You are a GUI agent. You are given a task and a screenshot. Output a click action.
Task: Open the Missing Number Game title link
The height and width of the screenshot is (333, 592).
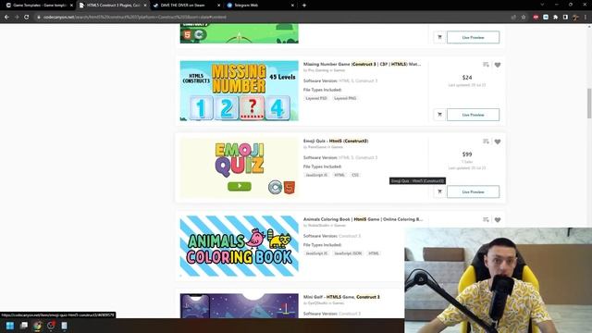[362, 64]
